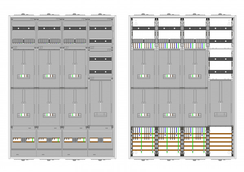Select the breaker row in left cabinet's second column
This screenshot has height=172, width=244.
click(x=49, y=41)
